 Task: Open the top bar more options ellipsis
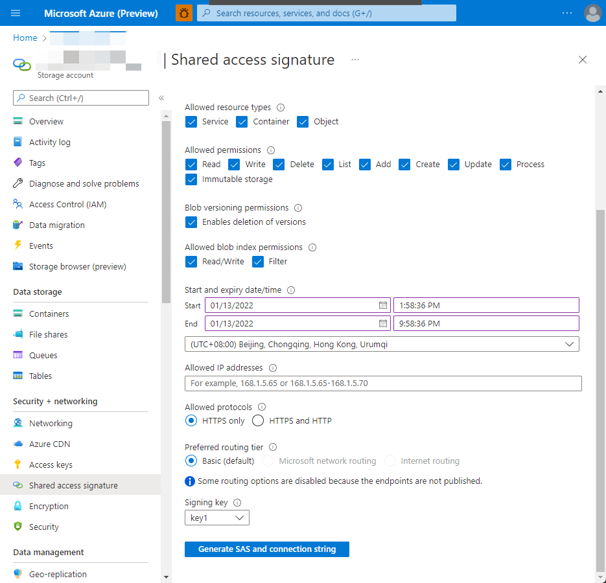tap(567, 13)
